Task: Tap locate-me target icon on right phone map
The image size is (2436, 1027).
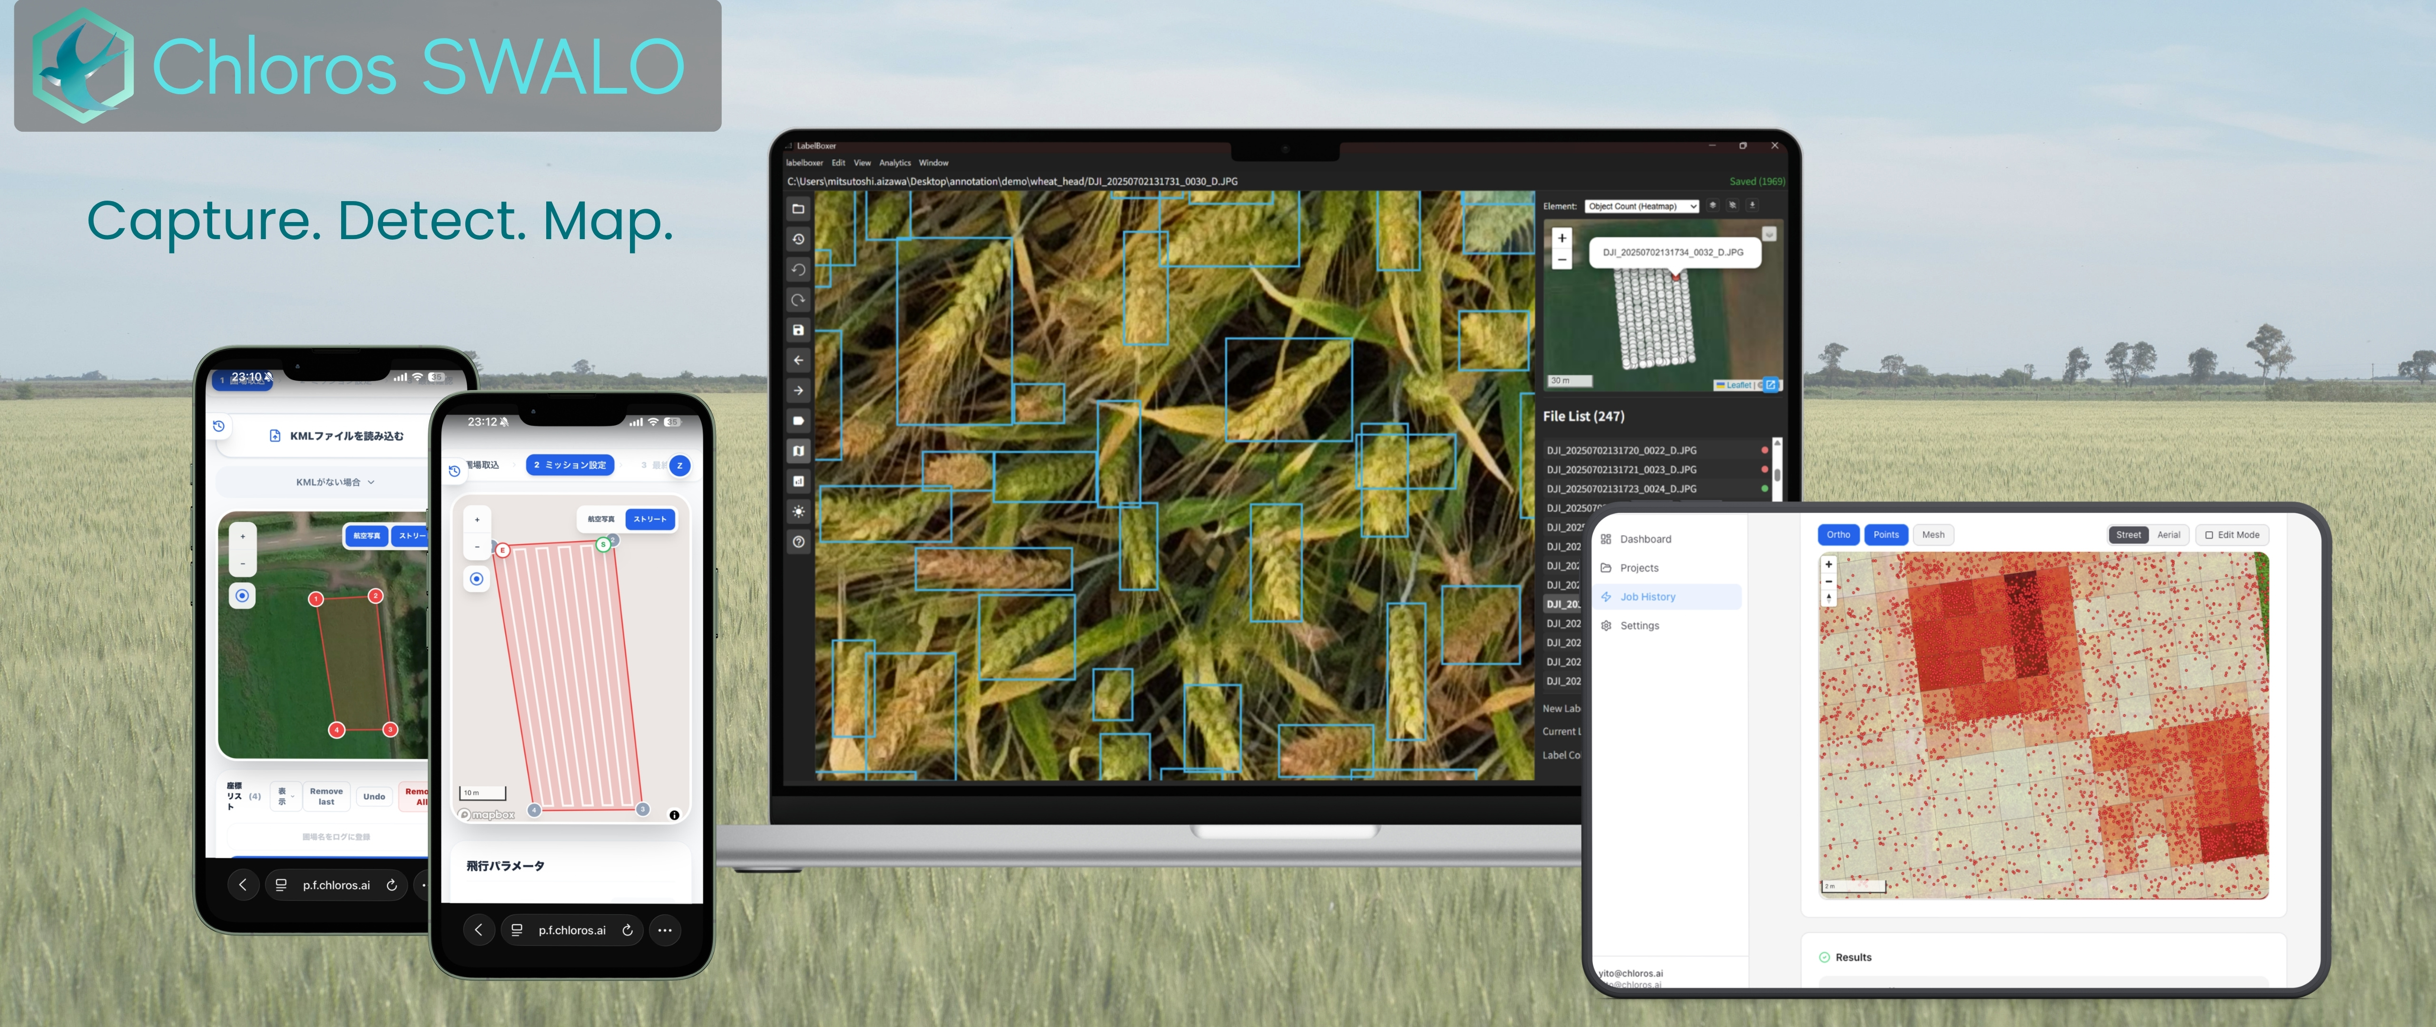Action: 477,578
